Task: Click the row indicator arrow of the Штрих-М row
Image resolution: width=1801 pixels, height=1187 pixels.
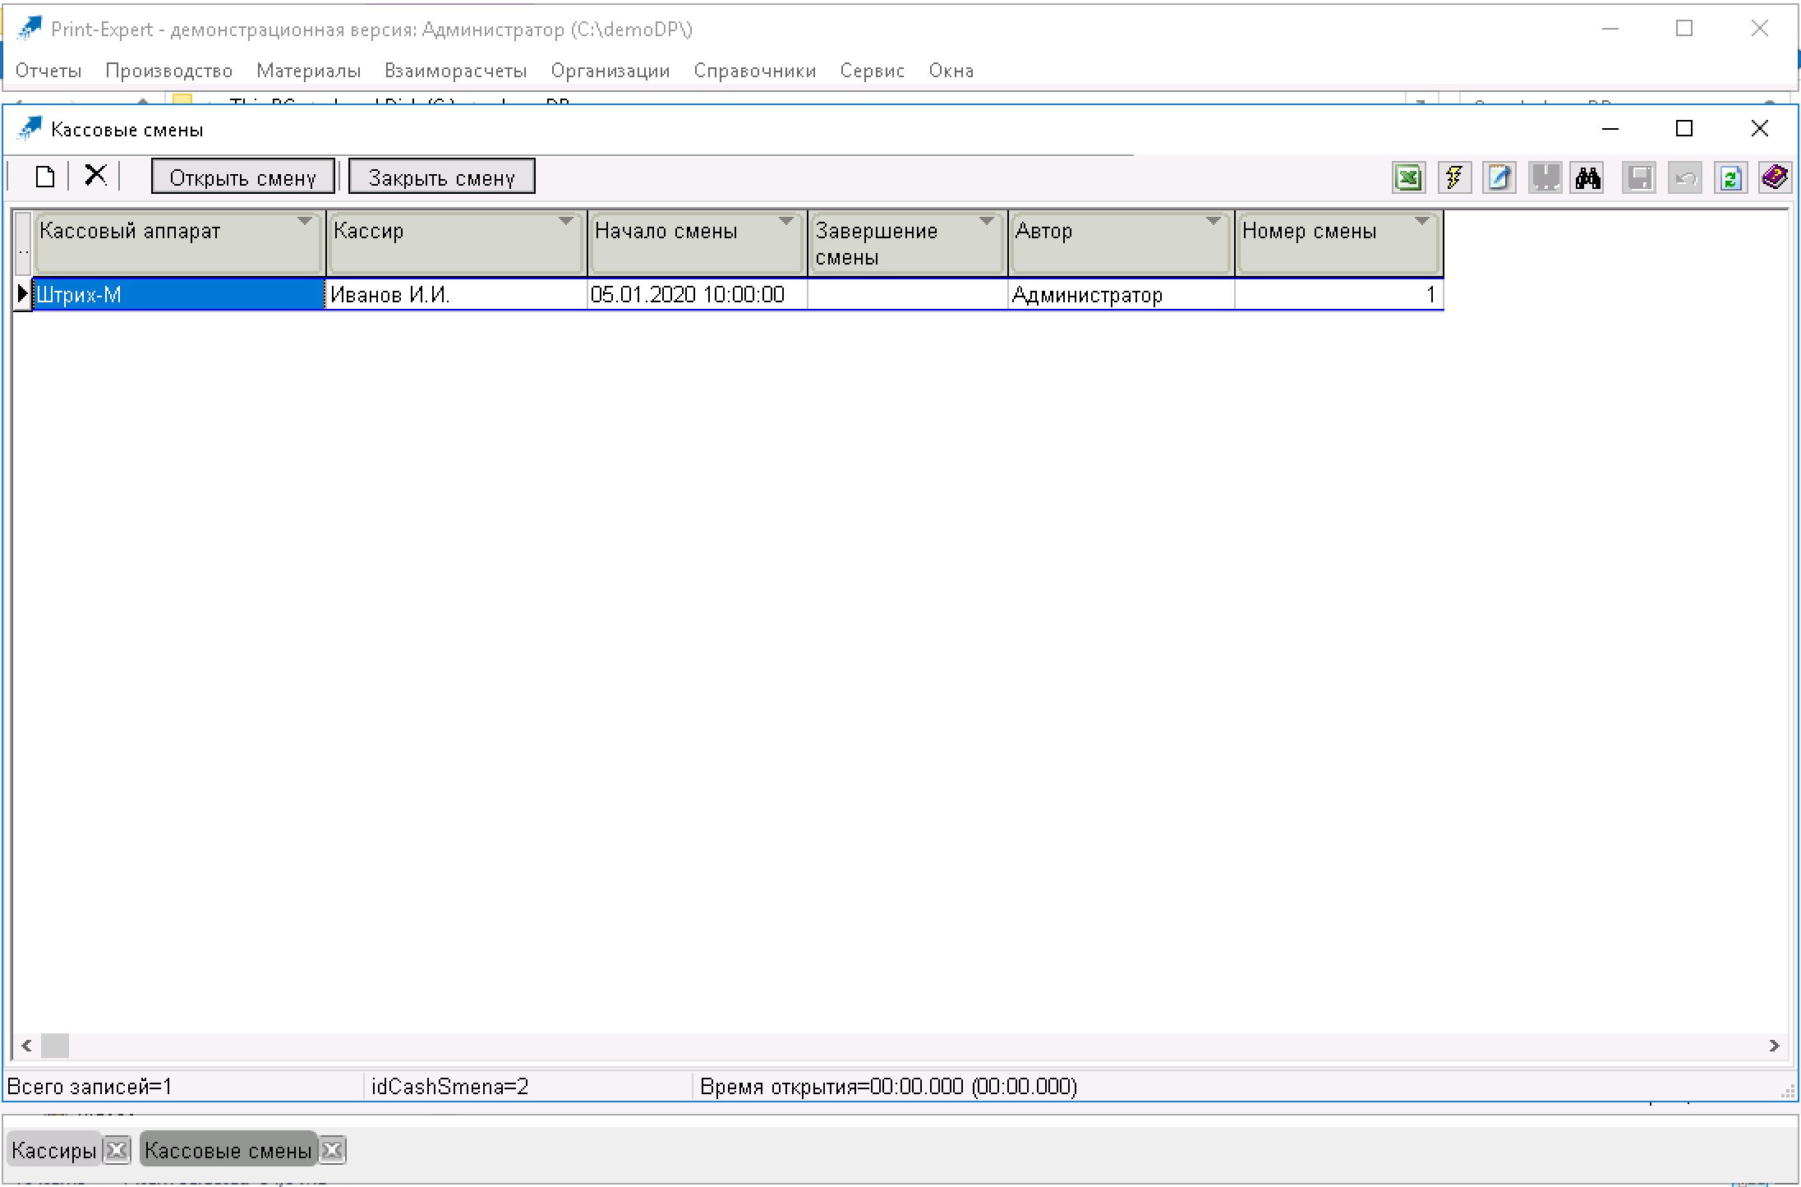Action: pos(23,293)
